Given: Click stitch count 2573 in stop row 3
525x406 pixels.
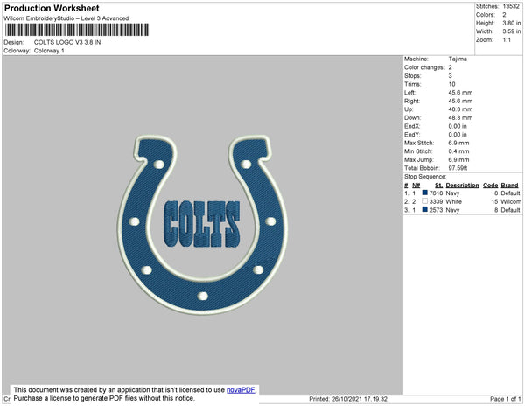Looking at the screenshot, I should click(x=437, y=210).
